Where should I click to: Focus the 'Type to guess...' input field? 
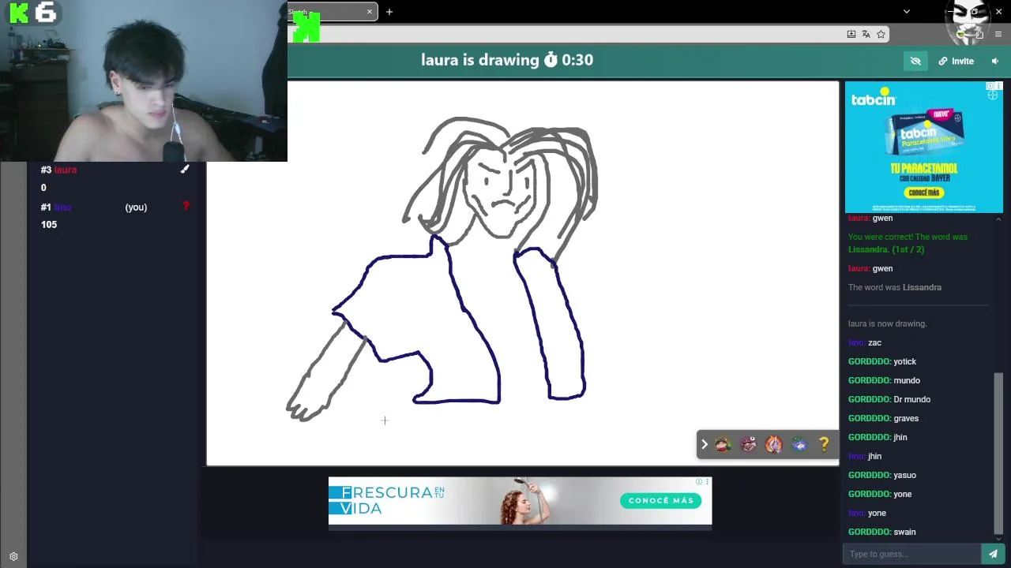[x=912, y=554]
